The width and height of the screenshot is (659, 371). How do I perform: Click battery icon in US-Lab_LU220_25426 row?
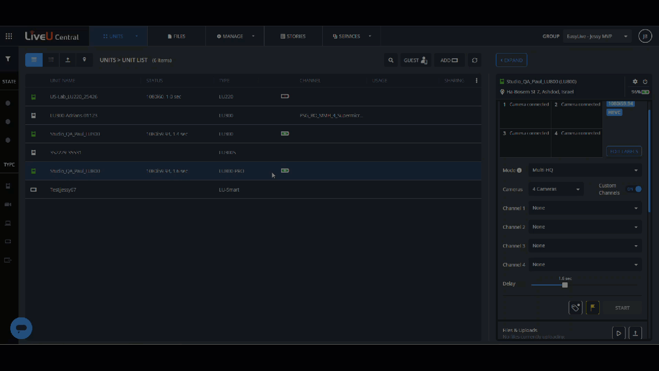click(x=285, y=96)
